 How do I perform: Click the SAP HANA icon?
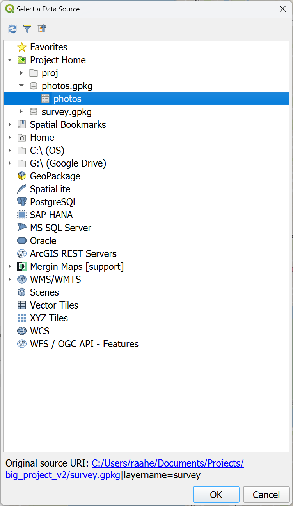[22, 215]
